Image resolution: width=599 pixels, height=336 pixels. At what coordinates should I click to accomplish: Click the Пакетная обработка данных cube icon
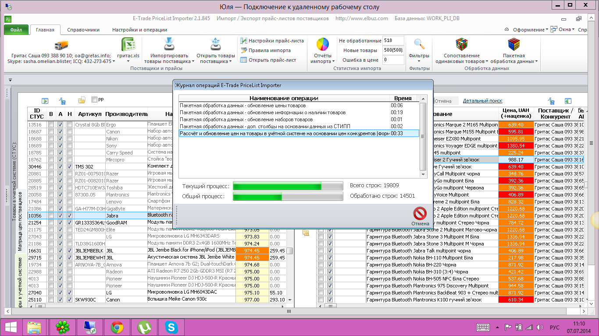coord(514,44)
